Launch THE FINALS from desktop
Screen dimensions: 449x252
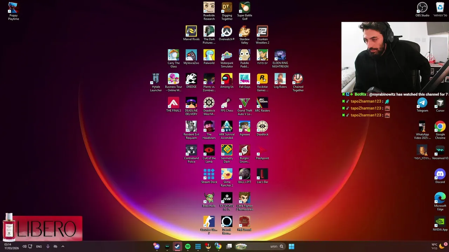pyautogui.click(x=174, y=105)
